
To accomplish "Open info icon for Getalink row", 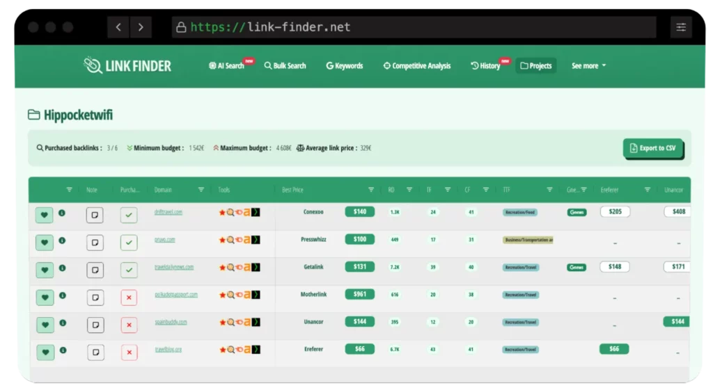I will click(x=62, y=268).
